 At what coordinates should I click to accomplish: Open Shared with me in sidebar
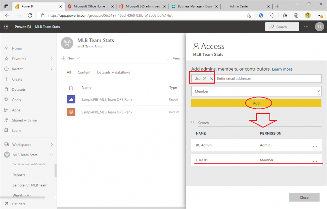[24, 120]
